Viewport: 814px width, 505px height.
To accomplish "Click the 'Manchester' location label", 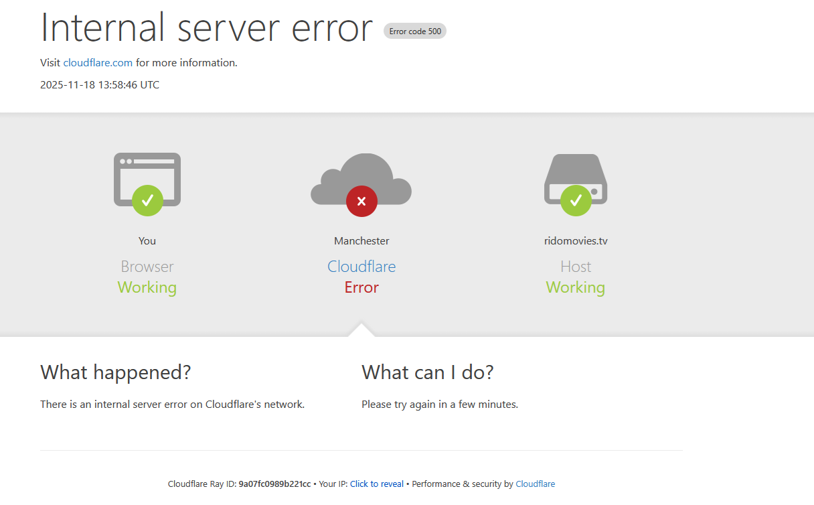I will tap(361, 241).
